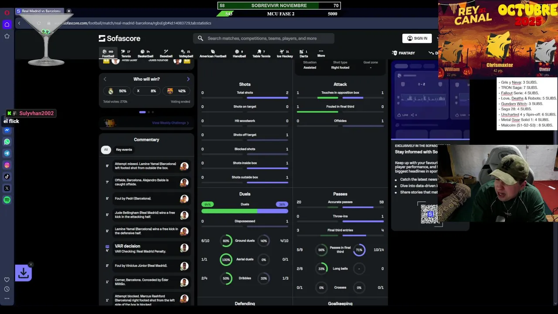Click the Sofascore app QR code
This screenshot has width=558, height=314.
coord(429,214)
